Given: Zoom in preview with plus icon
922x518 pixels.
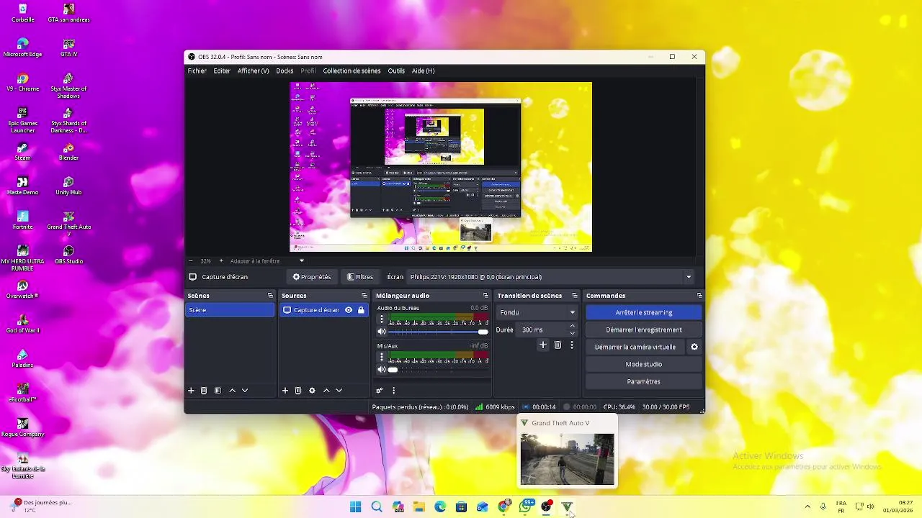Looking at the screenshot, I should coord(221,261).
